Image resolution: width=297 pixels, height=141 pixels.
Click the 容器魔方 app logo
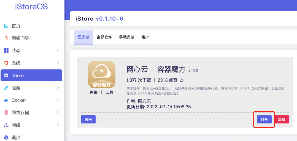click(101, 75)
